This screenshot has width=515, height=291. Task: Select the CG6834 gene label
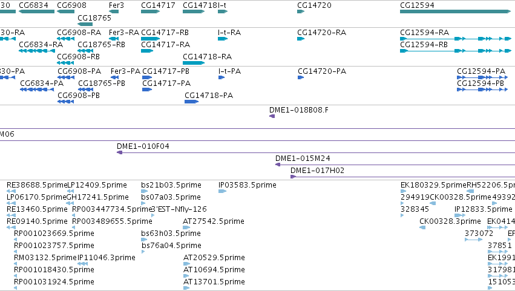click(x=33, y=5)
